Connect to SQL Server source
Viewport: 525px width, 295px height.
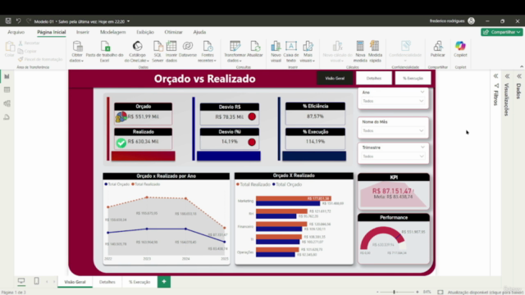pyautogui.click(x=157, y=51)
